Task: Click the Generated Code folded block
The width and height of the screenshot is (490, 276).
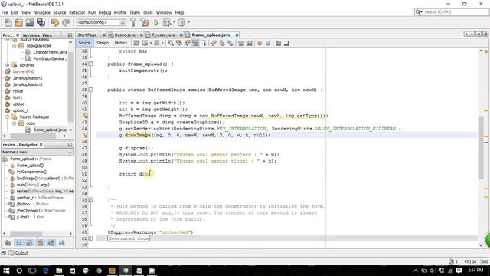Action: point(129,238)
